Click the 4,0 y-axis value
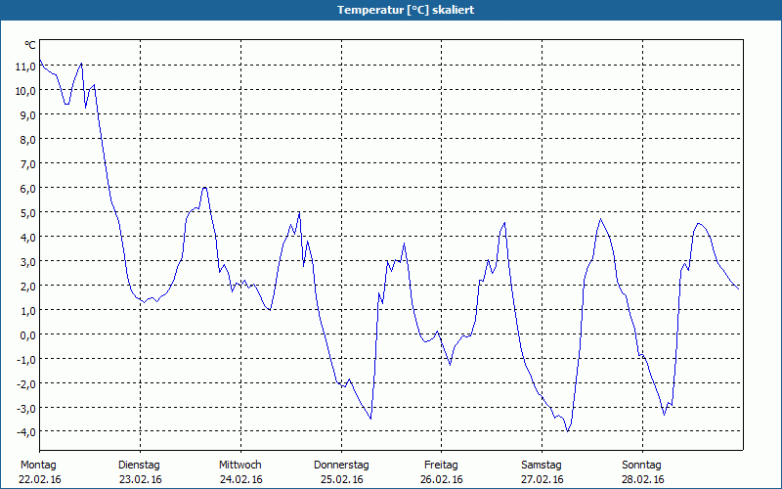This screenshot has width=782, height=489. coord(27,237)
